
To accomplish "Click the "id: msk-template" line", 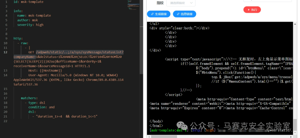I will point(29,2).
